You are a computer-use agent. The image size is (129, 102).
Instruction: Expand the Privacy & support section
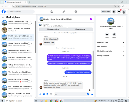point(111,55)
